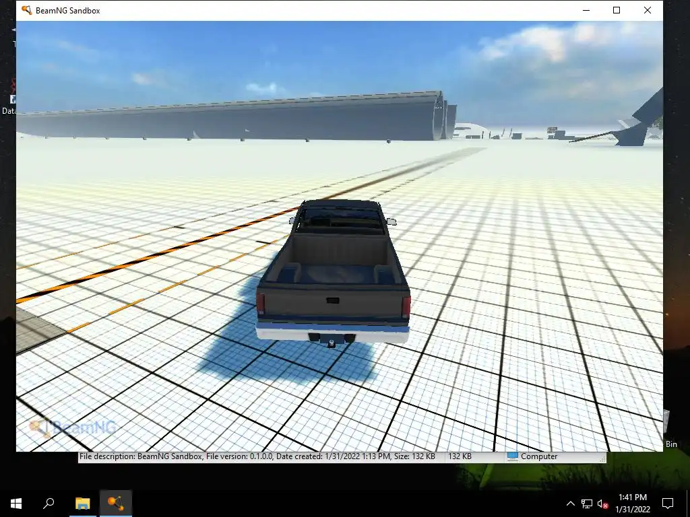Show hidden system tray icons
The image size is (690, 517).
pyautogui.click(x=570, y=504)
